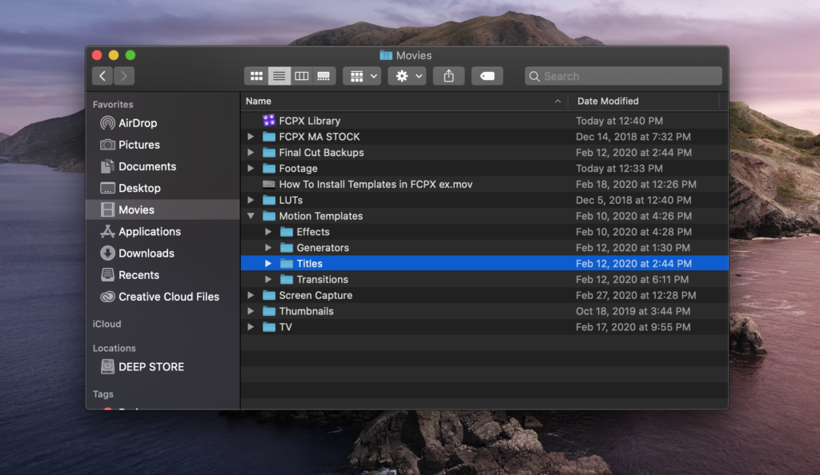Go back with the back arrow
Image resolution: width=820 pixels, height=475 pixels.
pos(102,76)
